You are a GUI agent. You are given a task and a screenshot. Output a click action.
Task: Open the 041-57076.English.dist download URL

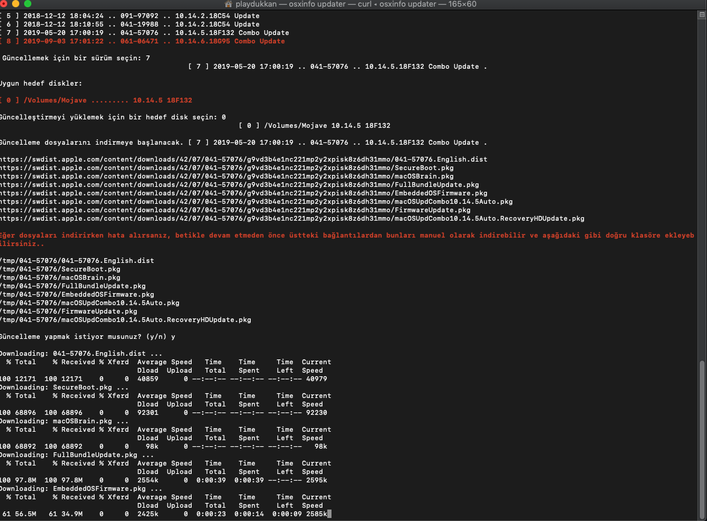244,159
